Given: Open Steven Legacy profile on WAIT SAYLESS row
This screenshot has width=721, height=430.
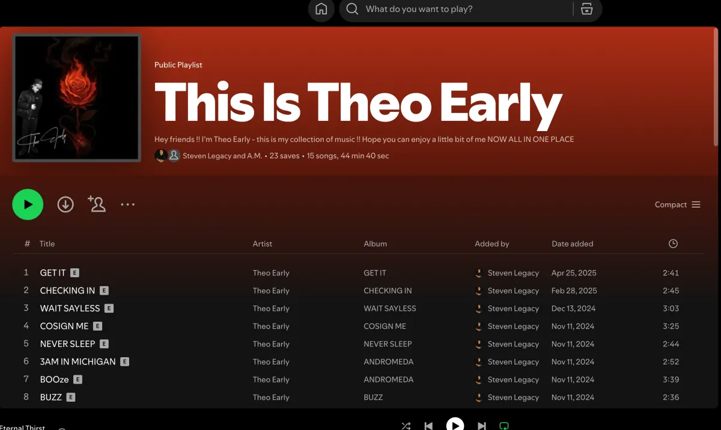Looking at the screenshot, I should 513,309.
